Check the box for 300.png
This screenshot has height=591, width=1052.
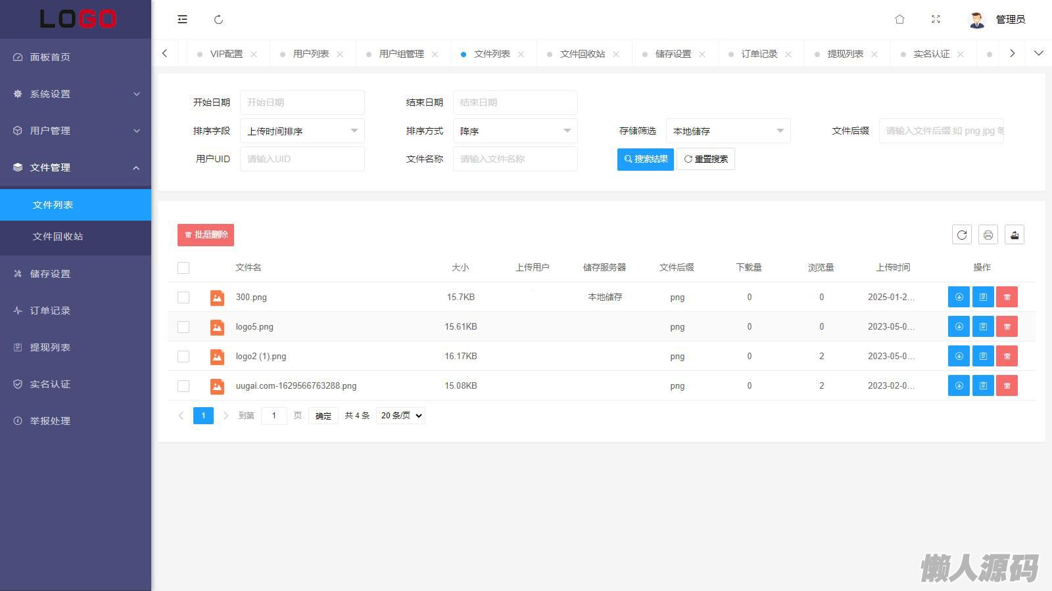pos(183,297)
